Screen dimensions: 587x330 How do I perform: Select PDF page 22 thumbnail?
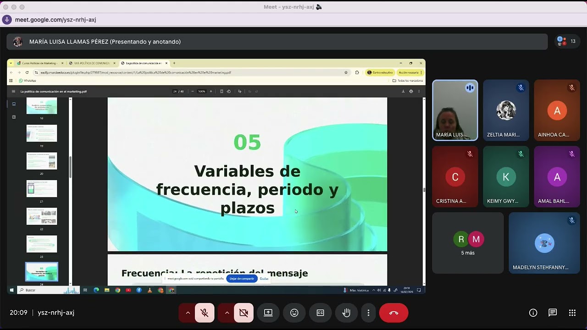coord(42,216)
